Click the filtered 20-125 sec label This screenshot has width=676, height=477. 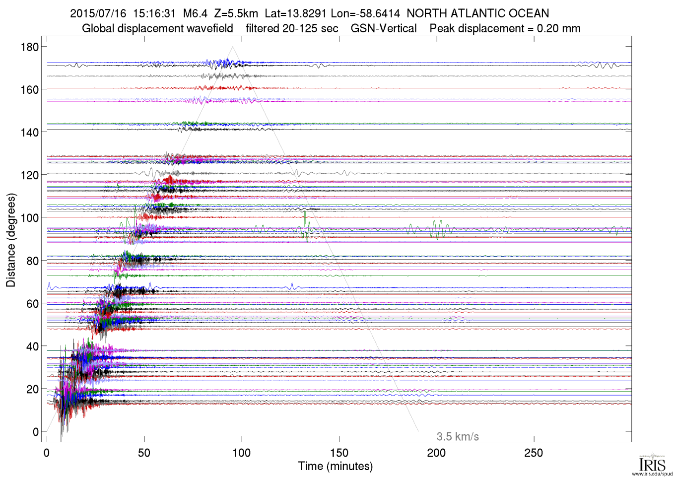292,29
